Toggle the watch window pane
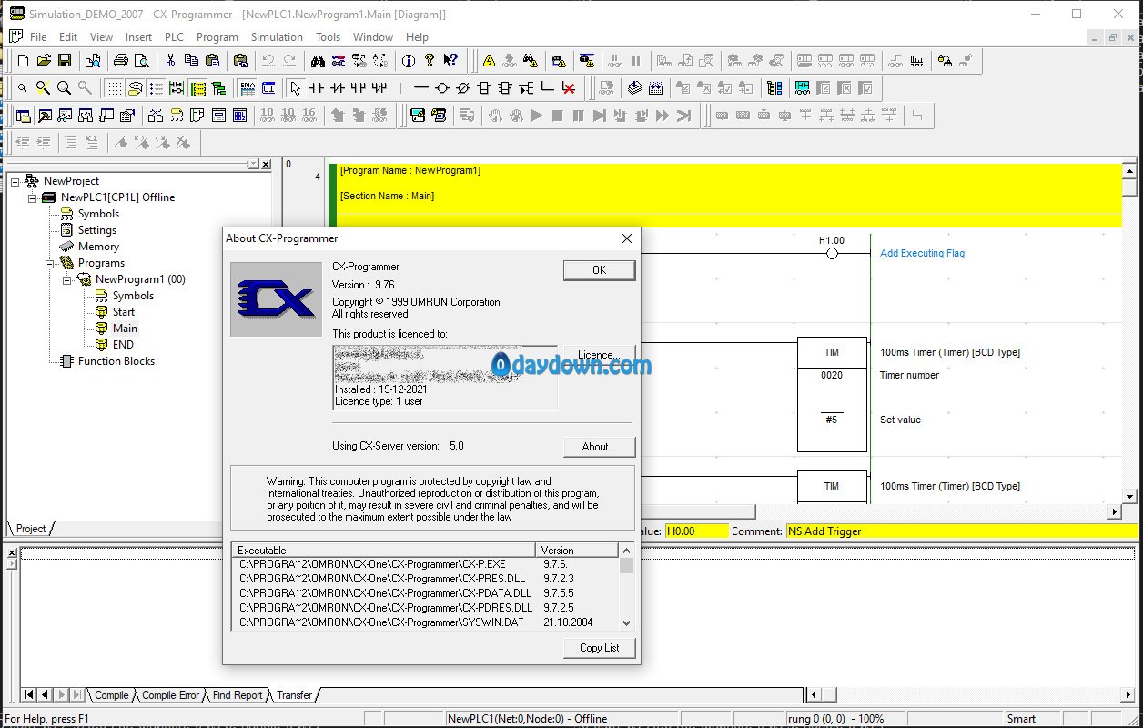 click(65, 116)
